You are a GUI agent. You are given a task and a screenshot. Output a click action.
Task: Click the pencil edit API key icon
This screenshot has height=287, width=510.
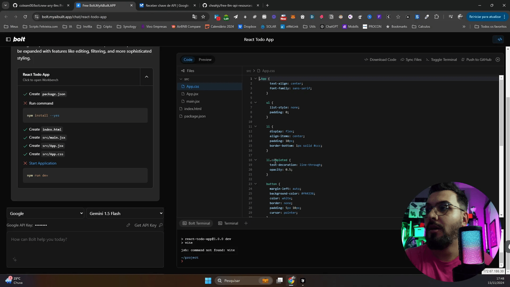click(x=128, y=225)
